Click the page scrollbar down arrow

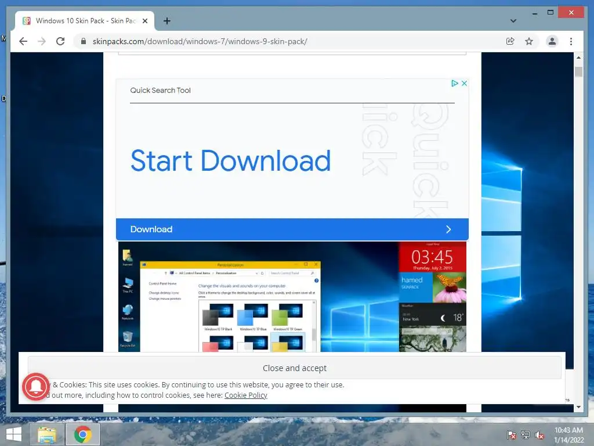[578, 407]
